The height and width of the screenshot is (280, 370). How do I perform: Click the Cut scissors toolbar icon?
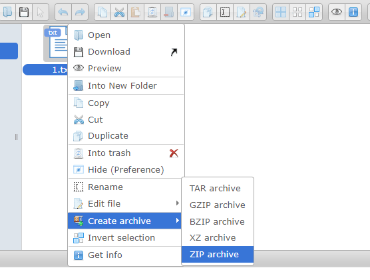click(119, 12)
